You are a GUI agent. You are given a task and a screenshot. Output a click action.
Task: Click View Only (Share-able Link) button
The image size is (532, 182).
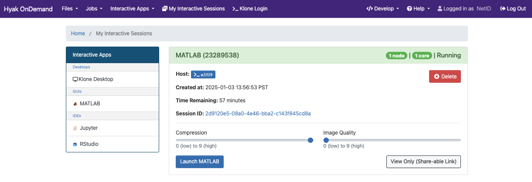click(x=423, y=162)
